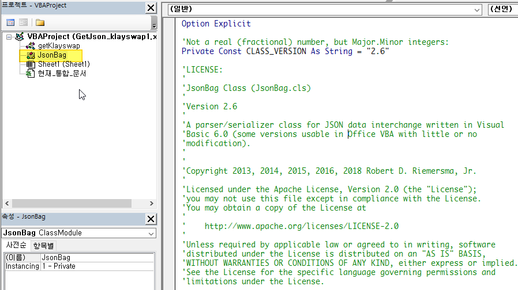Click left arrow of project tree scrollbar

(7, 203)
